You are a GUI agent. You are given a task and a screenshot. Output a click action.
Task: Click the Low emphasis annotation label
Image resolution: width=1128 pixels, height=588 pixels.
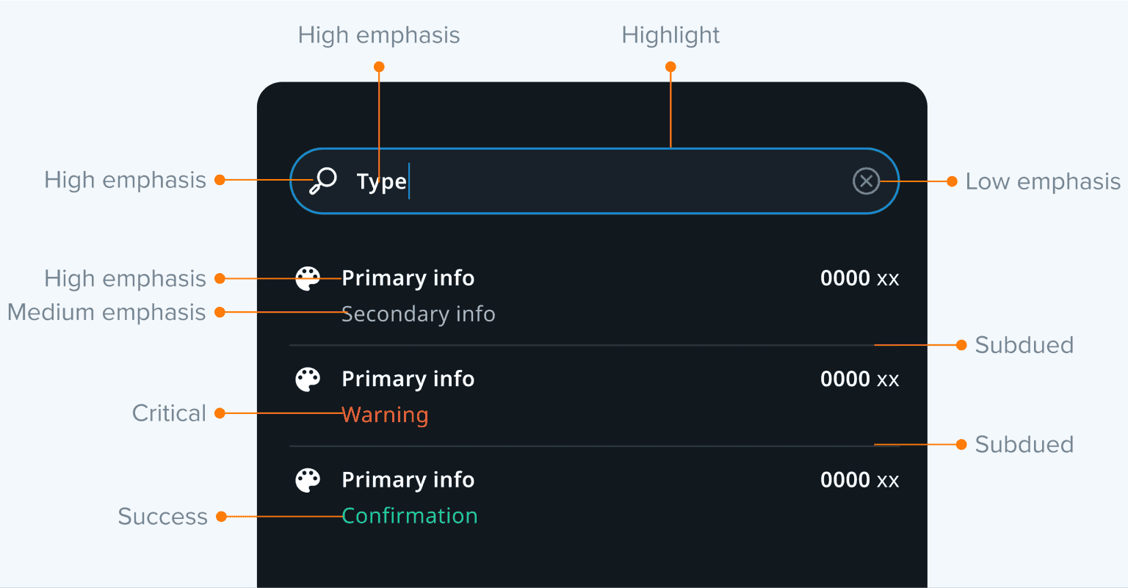pos(1043,181)
